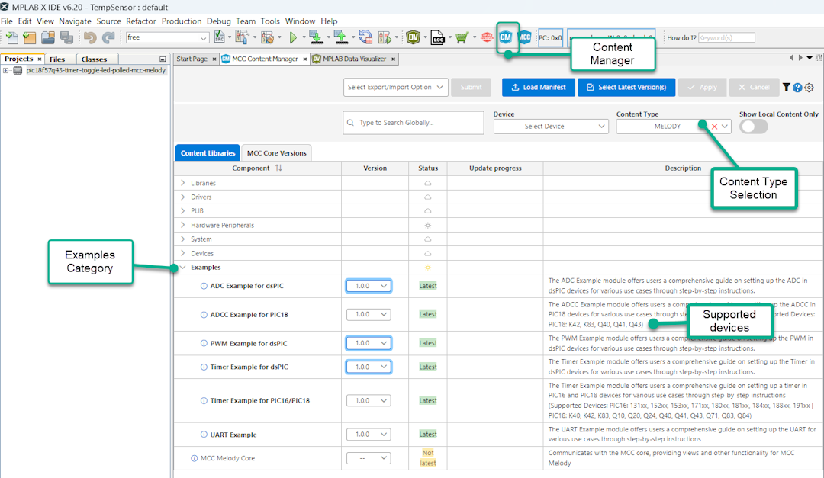824x478 pixels.
Task: Switch to MCC Core Versions tab
Action: 276,153
